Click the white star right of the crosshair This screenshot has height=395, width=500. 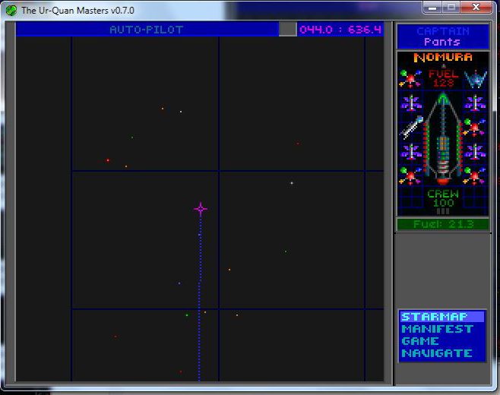pyautogui.click(x=292, y=183)
